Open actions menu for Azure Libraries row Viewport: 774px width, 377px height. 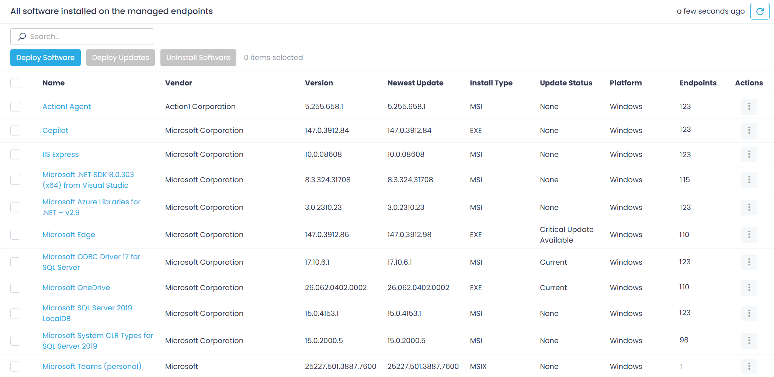coord(749,207)
